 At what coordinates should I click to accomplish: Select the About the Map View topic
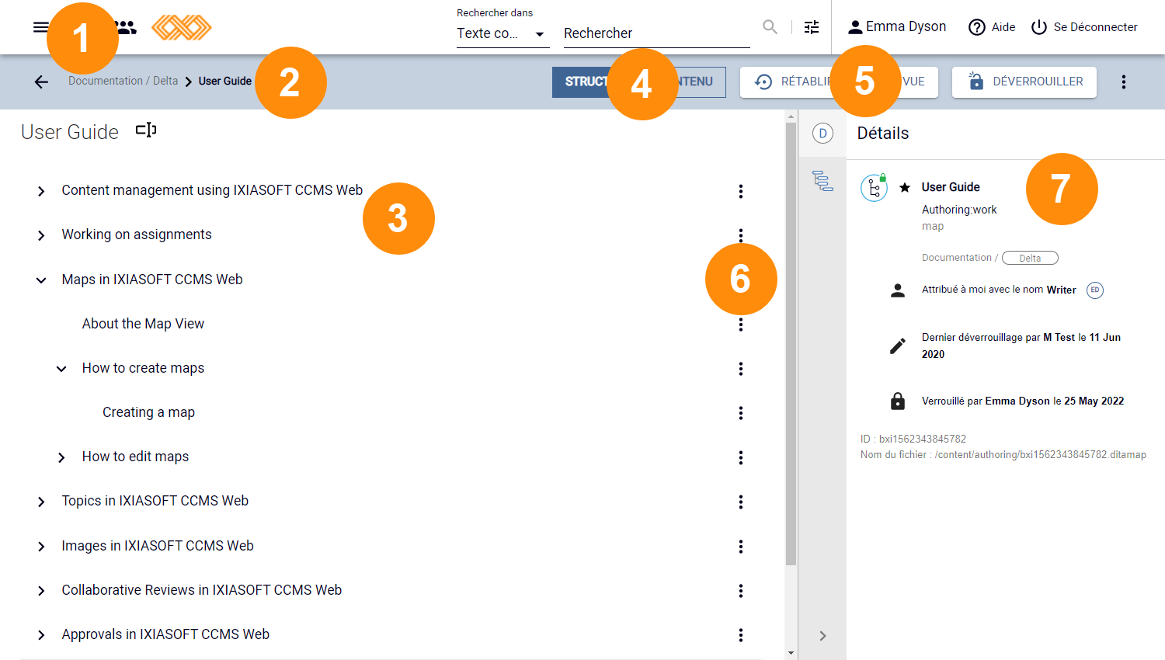(x=143, y=324)
